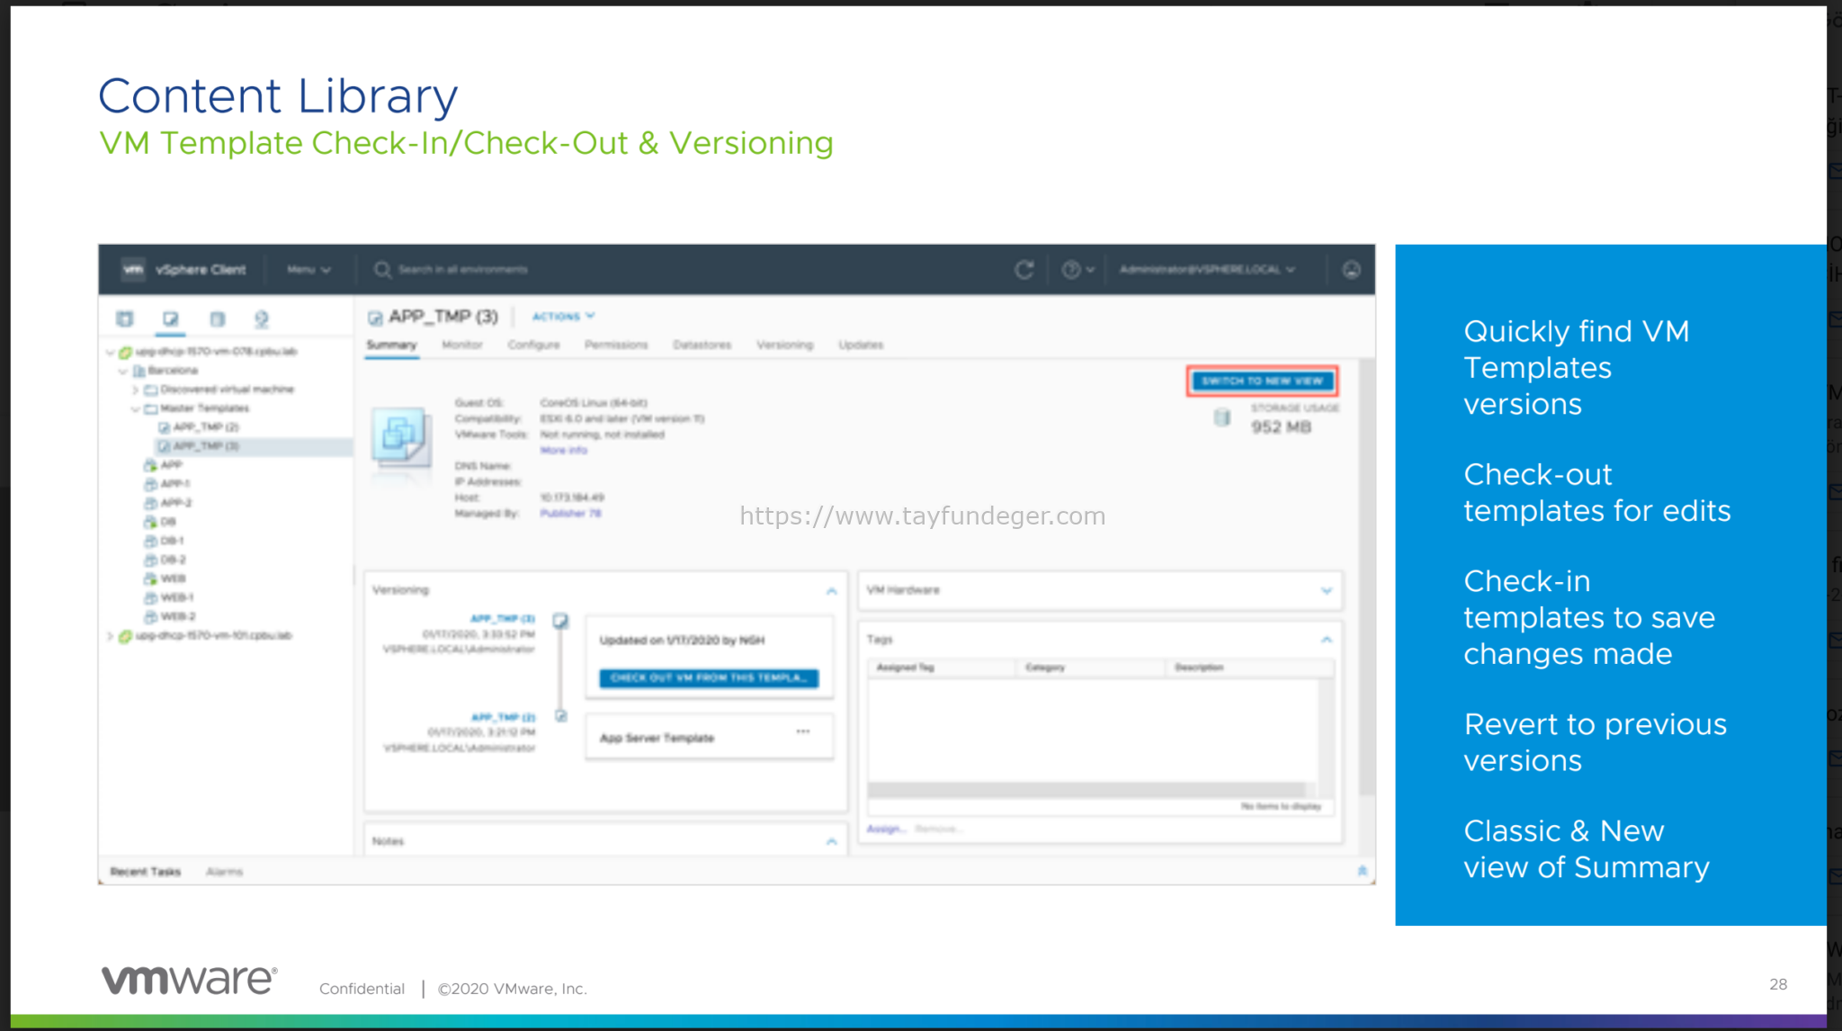This screenshot has height=1031, width=1842.
Task: Open the ellipsis menu on App Server Template
Action: click(803, 731)
